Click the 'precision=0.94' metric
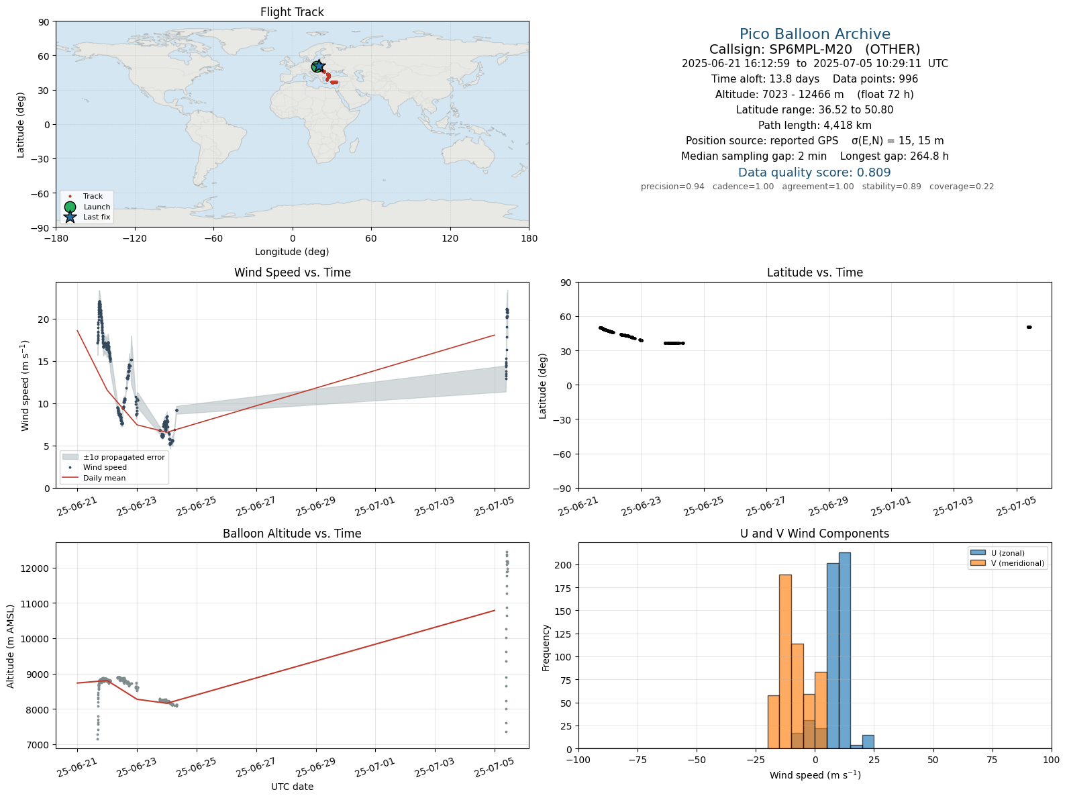Image resolution: width=1067 pixels, height=798 pixels. point(672,187)
